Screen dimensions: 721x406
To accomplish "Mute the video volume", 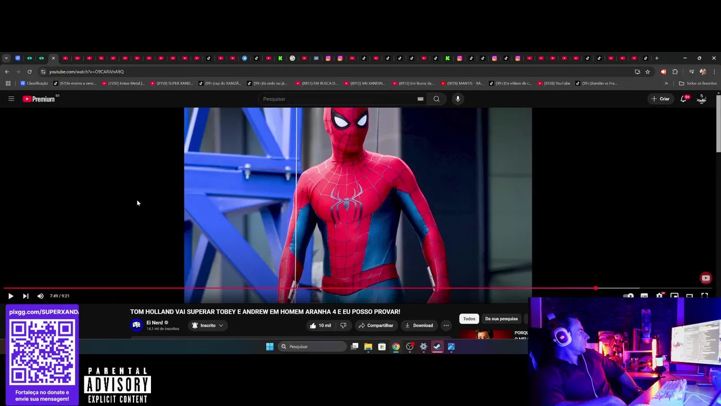I will pyautogui.click(x=41, y=296).
